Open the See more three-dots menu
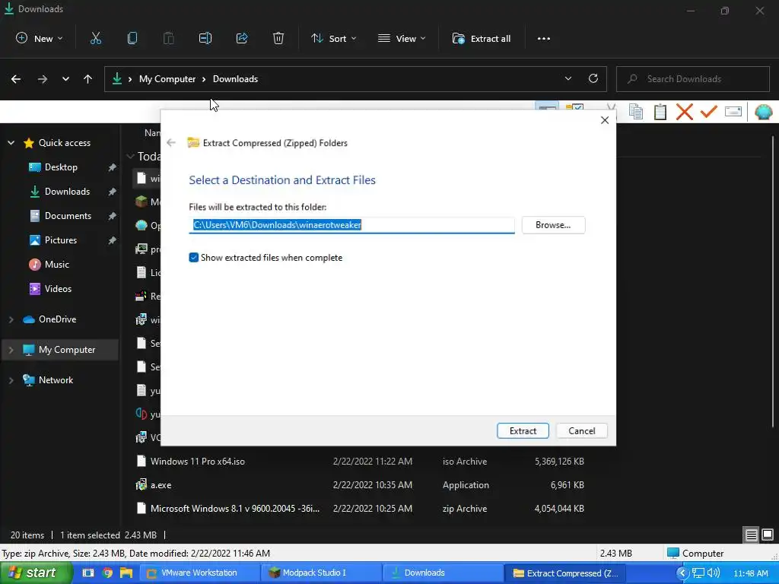Image resolution: width=779 pixels, height=584 pixels. 543,39
